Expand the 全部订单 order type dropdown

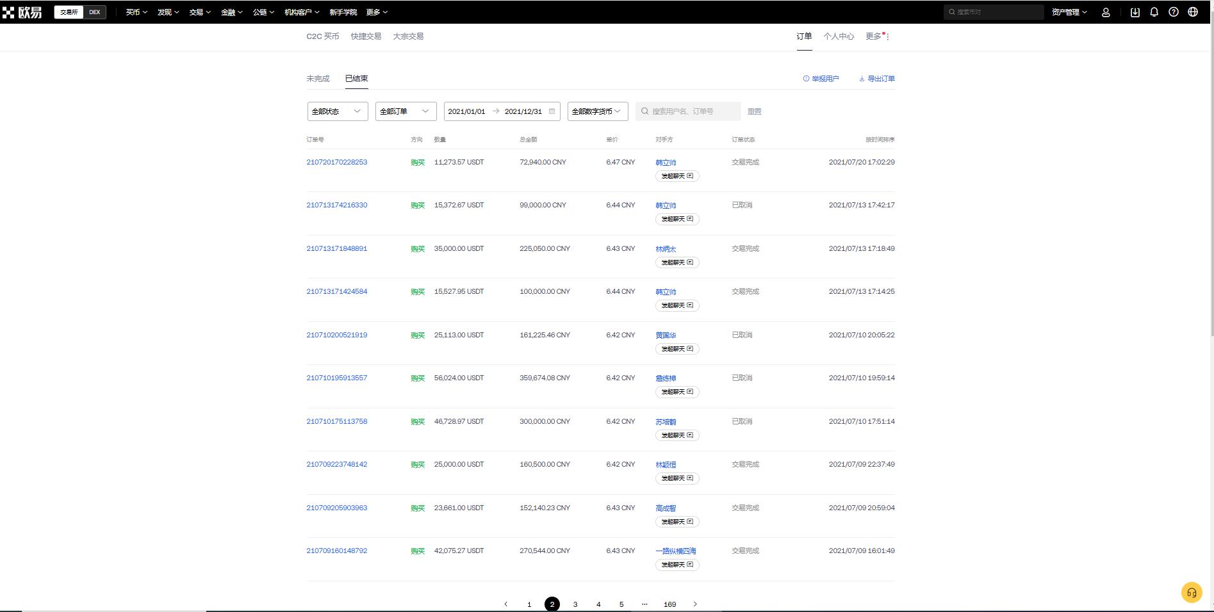406,111
